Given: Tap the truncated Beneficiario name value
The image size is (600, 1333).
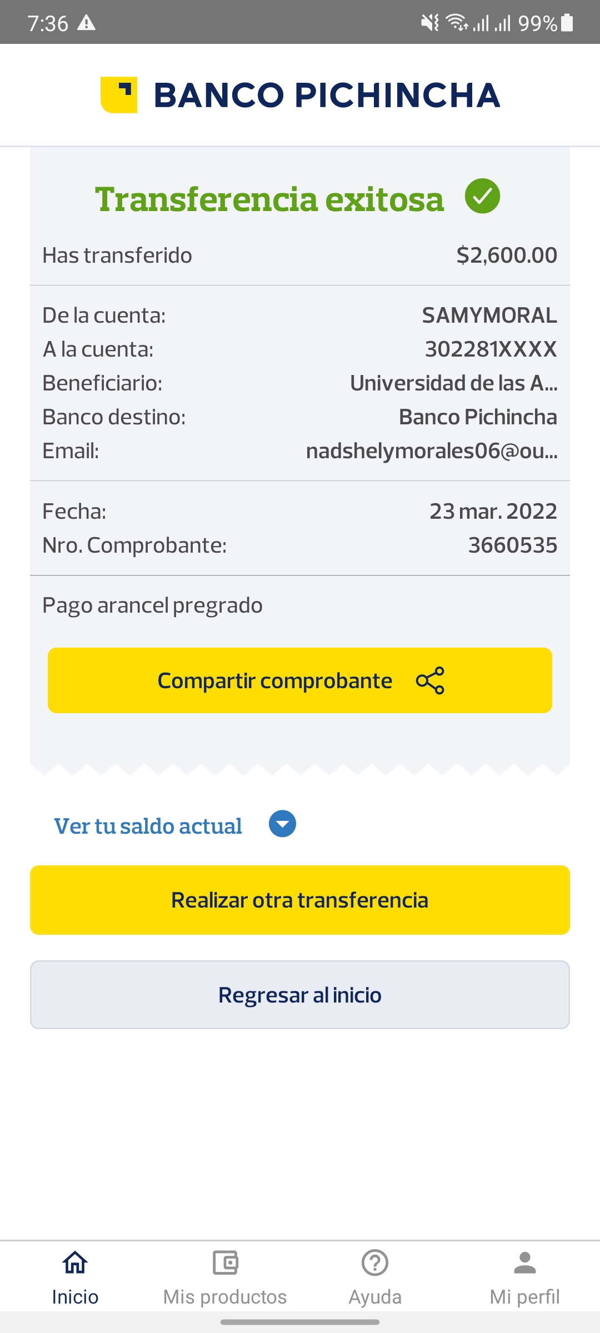Looking at the screenshot, I should 453,383.
